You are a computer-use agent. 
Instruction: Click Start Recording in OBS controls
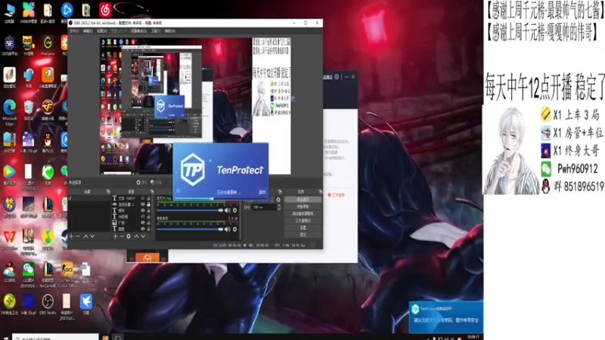point(303,206)
